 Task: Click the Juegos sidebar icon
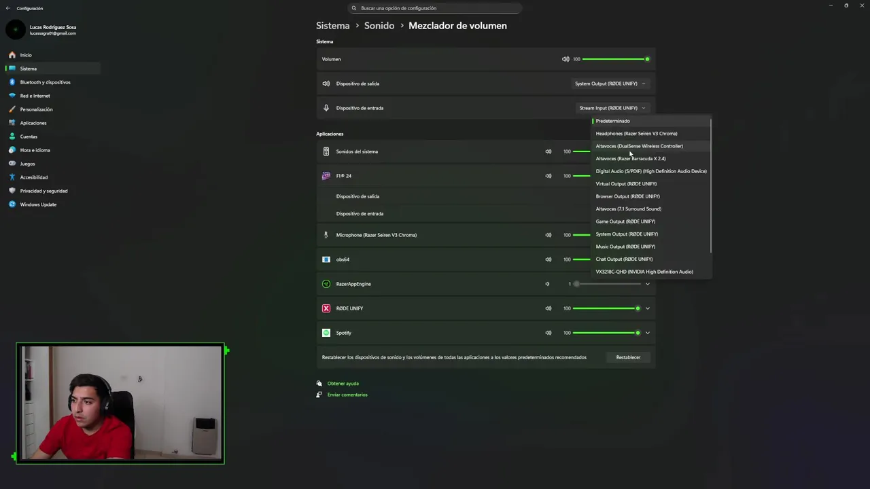click(12, 164)
